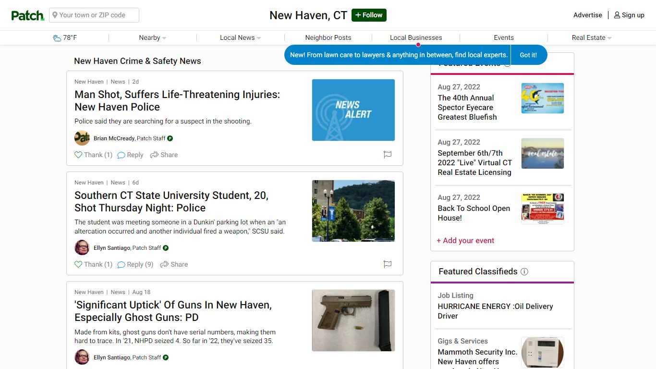This screenshot has height=369, width=656.
Task: Open September 6th/7th Virtual CT Real Estate event
Action: 475,162
